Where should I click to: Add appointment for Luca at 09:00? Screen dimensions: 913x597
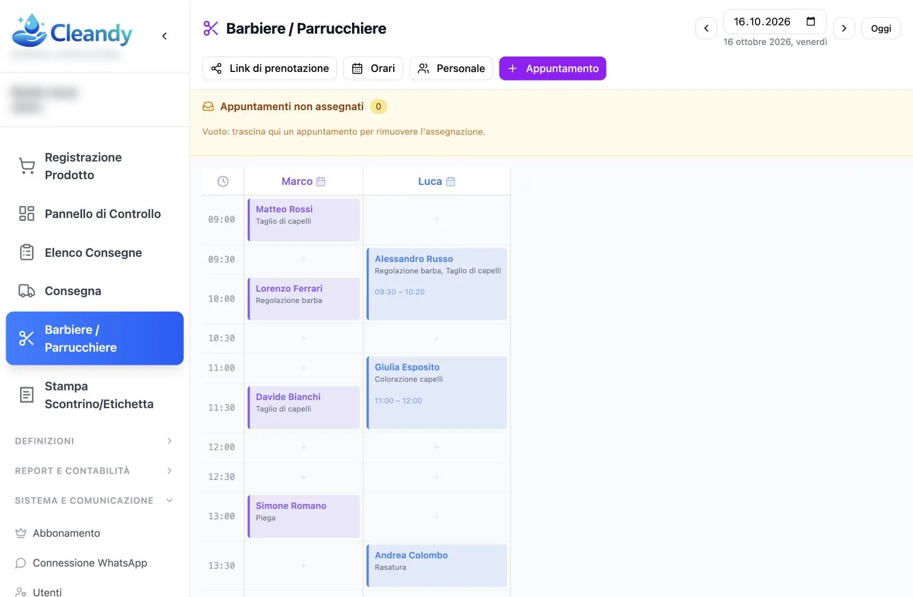(x=437, y=220)
